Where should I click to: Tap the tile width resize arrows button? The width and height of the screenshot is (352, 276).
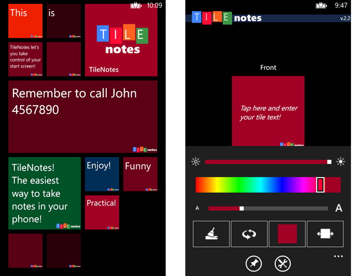click(x=325, y=234)
